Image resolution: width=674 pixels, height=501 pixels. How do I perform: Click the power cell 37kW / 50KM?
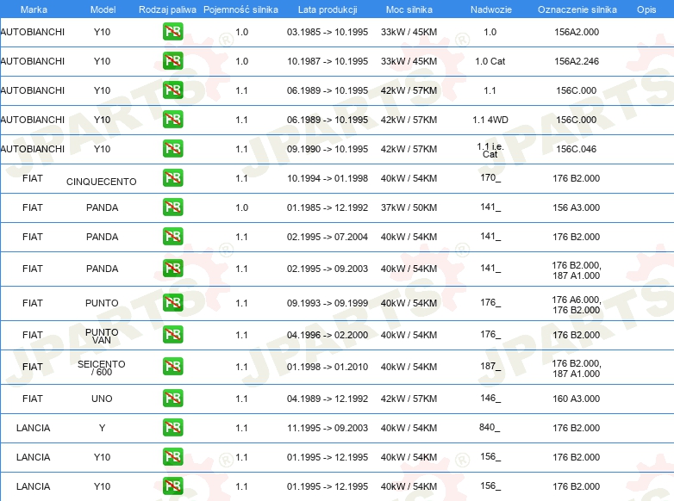[x=409, y=207]
